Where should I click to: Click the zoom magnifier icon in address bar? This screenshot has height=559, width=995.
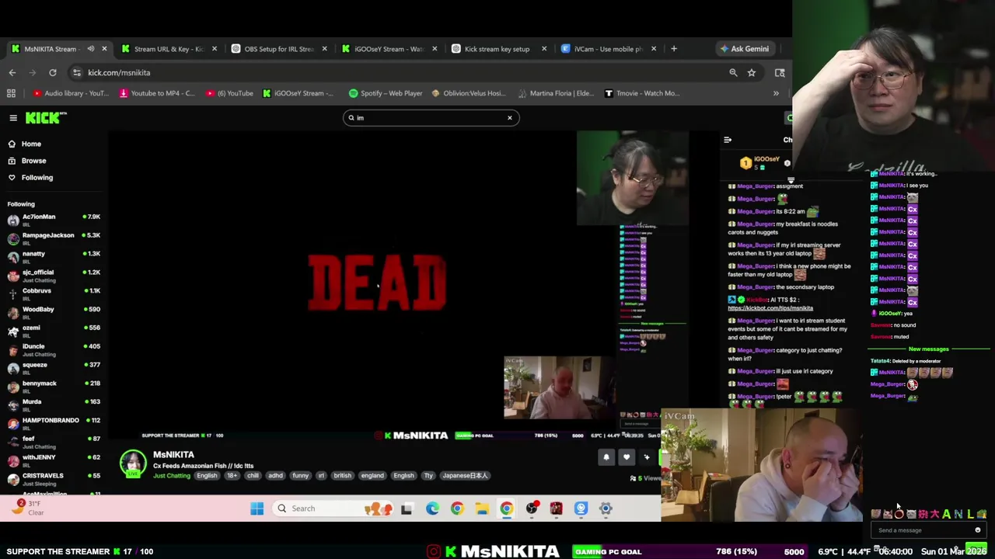(x=733, y=72)
